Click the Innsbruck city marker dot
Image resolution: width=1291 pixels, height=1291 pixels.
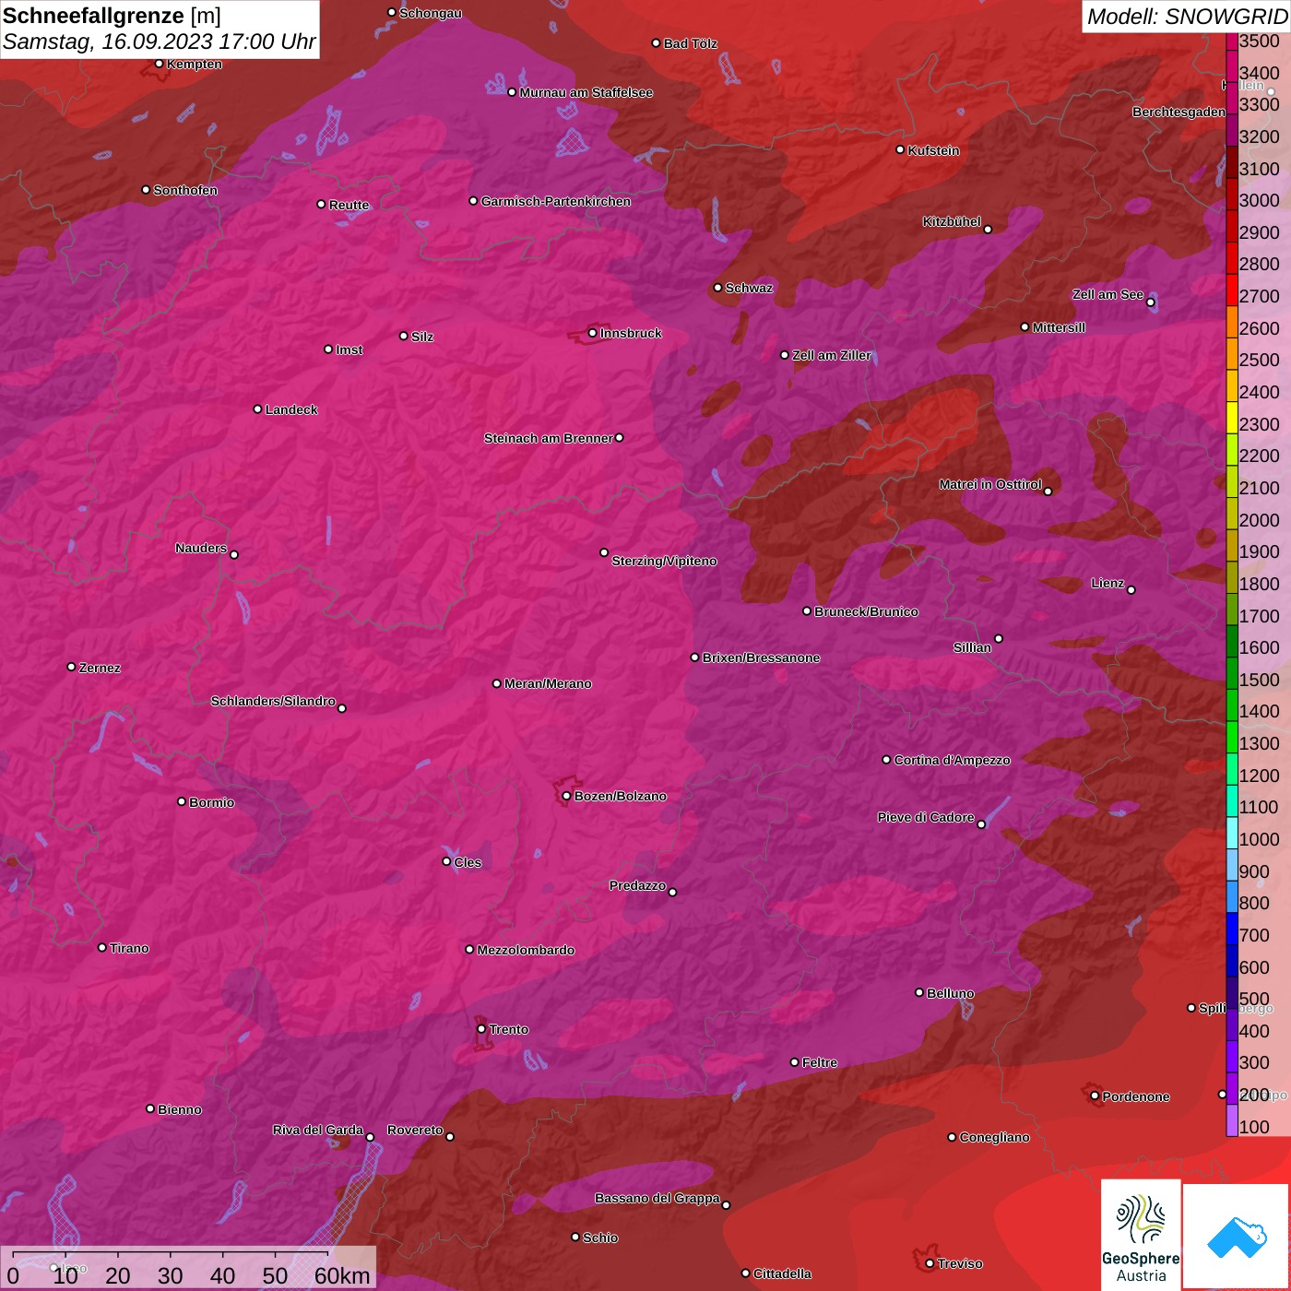click(592, 333)
